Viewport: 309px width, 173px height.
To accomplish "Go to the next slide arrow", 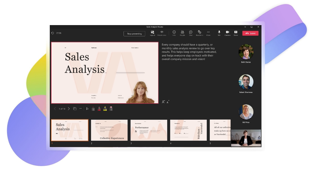I will pyautogui.click(x=69, y=109).
